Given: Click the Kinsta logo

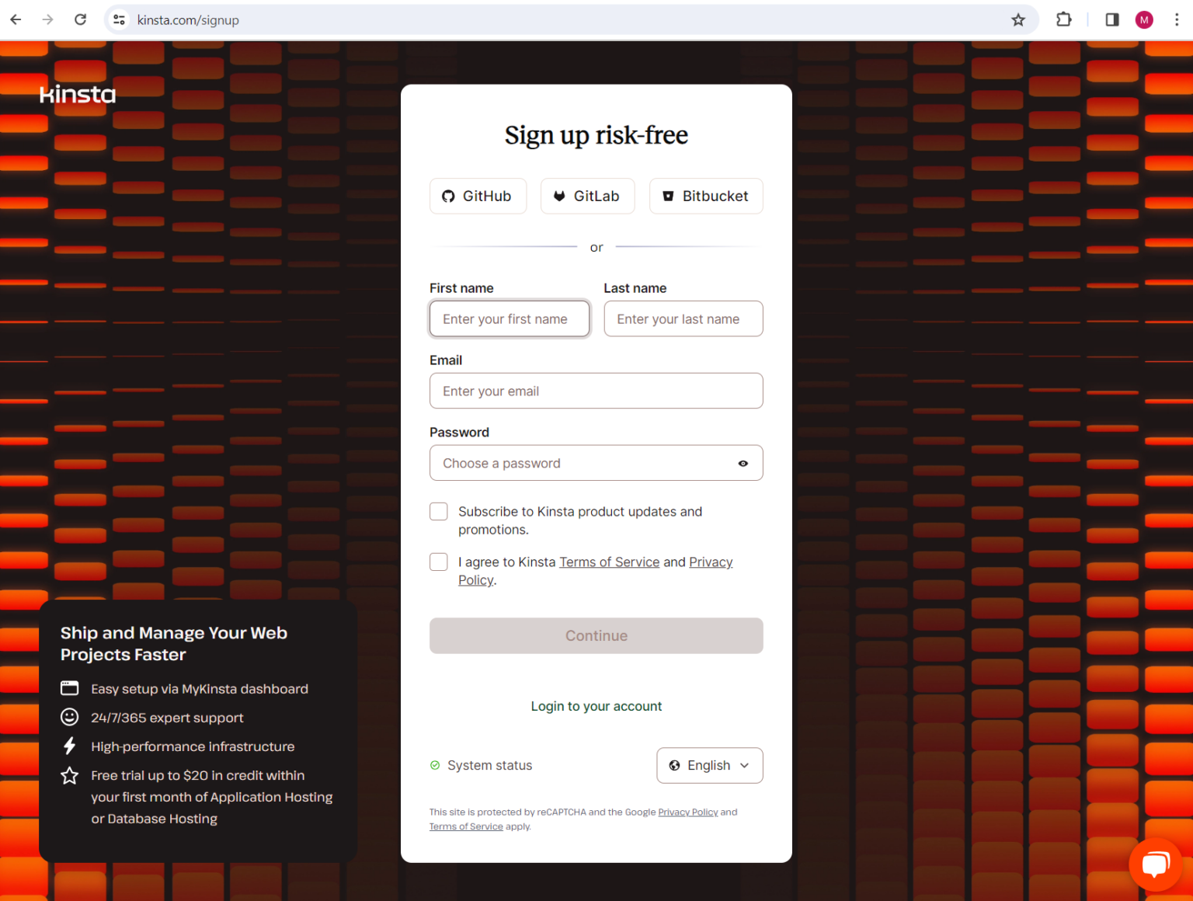Looking at the screenshot, I should point(78,95).
